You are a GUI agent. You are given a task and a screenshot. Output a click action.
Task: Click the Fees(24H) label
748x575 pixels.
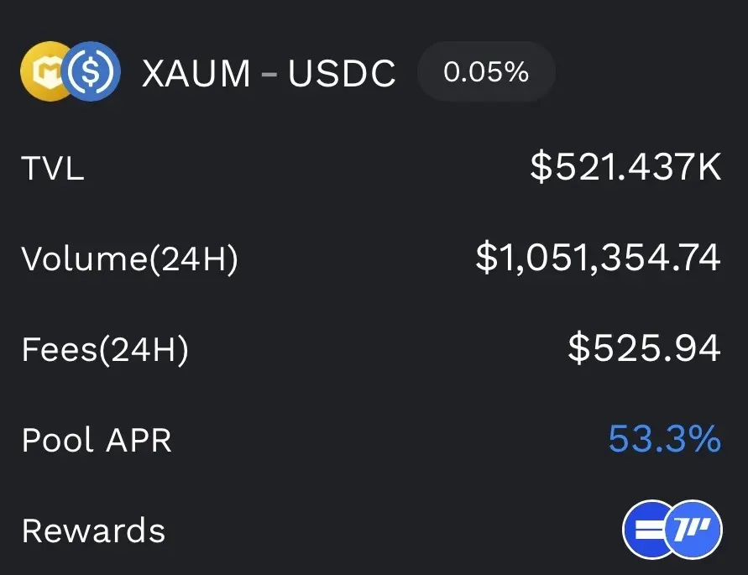(x=105, y=350)
